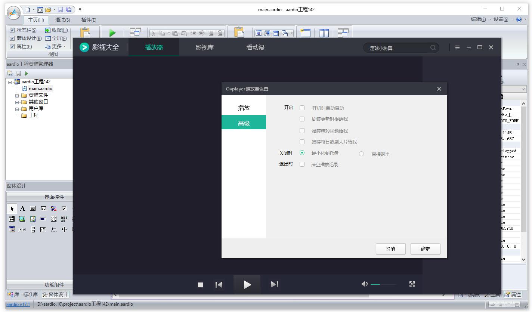Uncheck 状态栏(S) in the ribbon
Screen dimensions: 532x312
pyautogui.click(x=12, y=30)
